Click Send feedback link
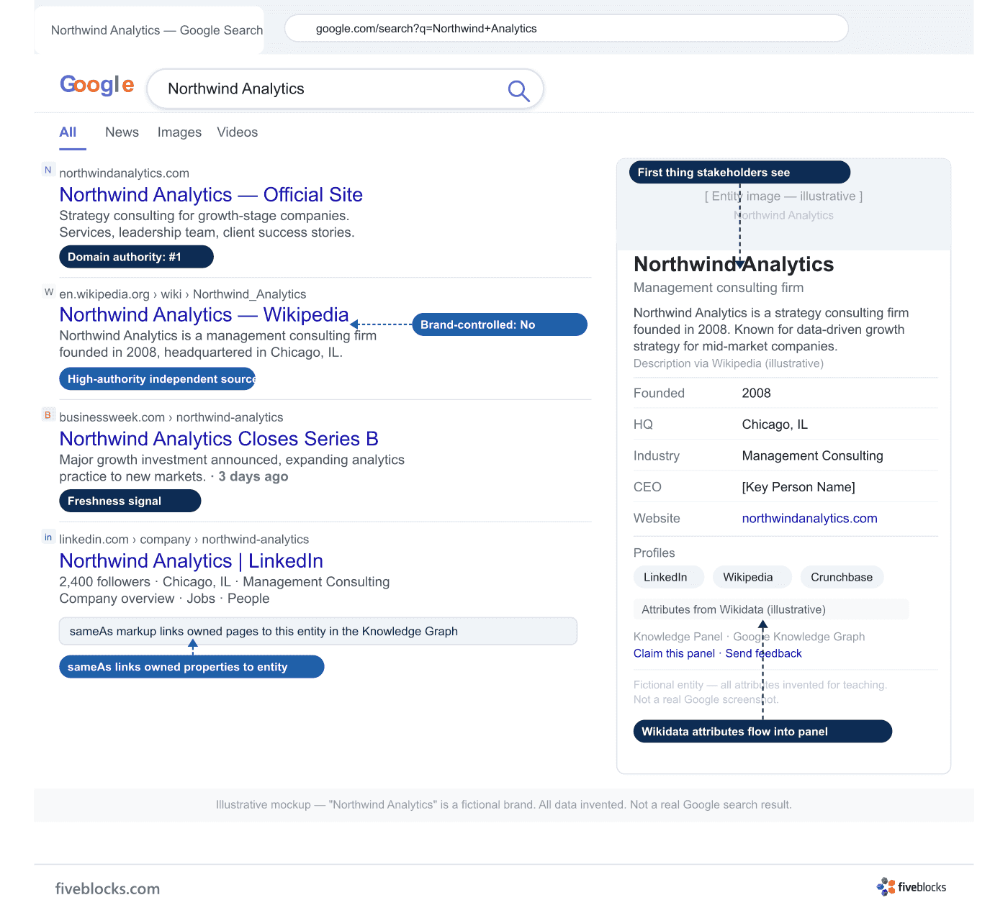 763,653
